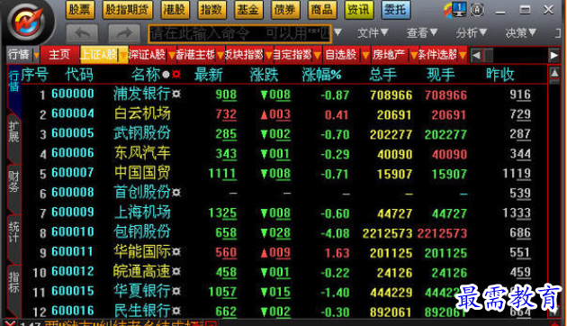Select stock code 600004
The width and height of the screenshot is (567, 326).
[x=73, y=113]
